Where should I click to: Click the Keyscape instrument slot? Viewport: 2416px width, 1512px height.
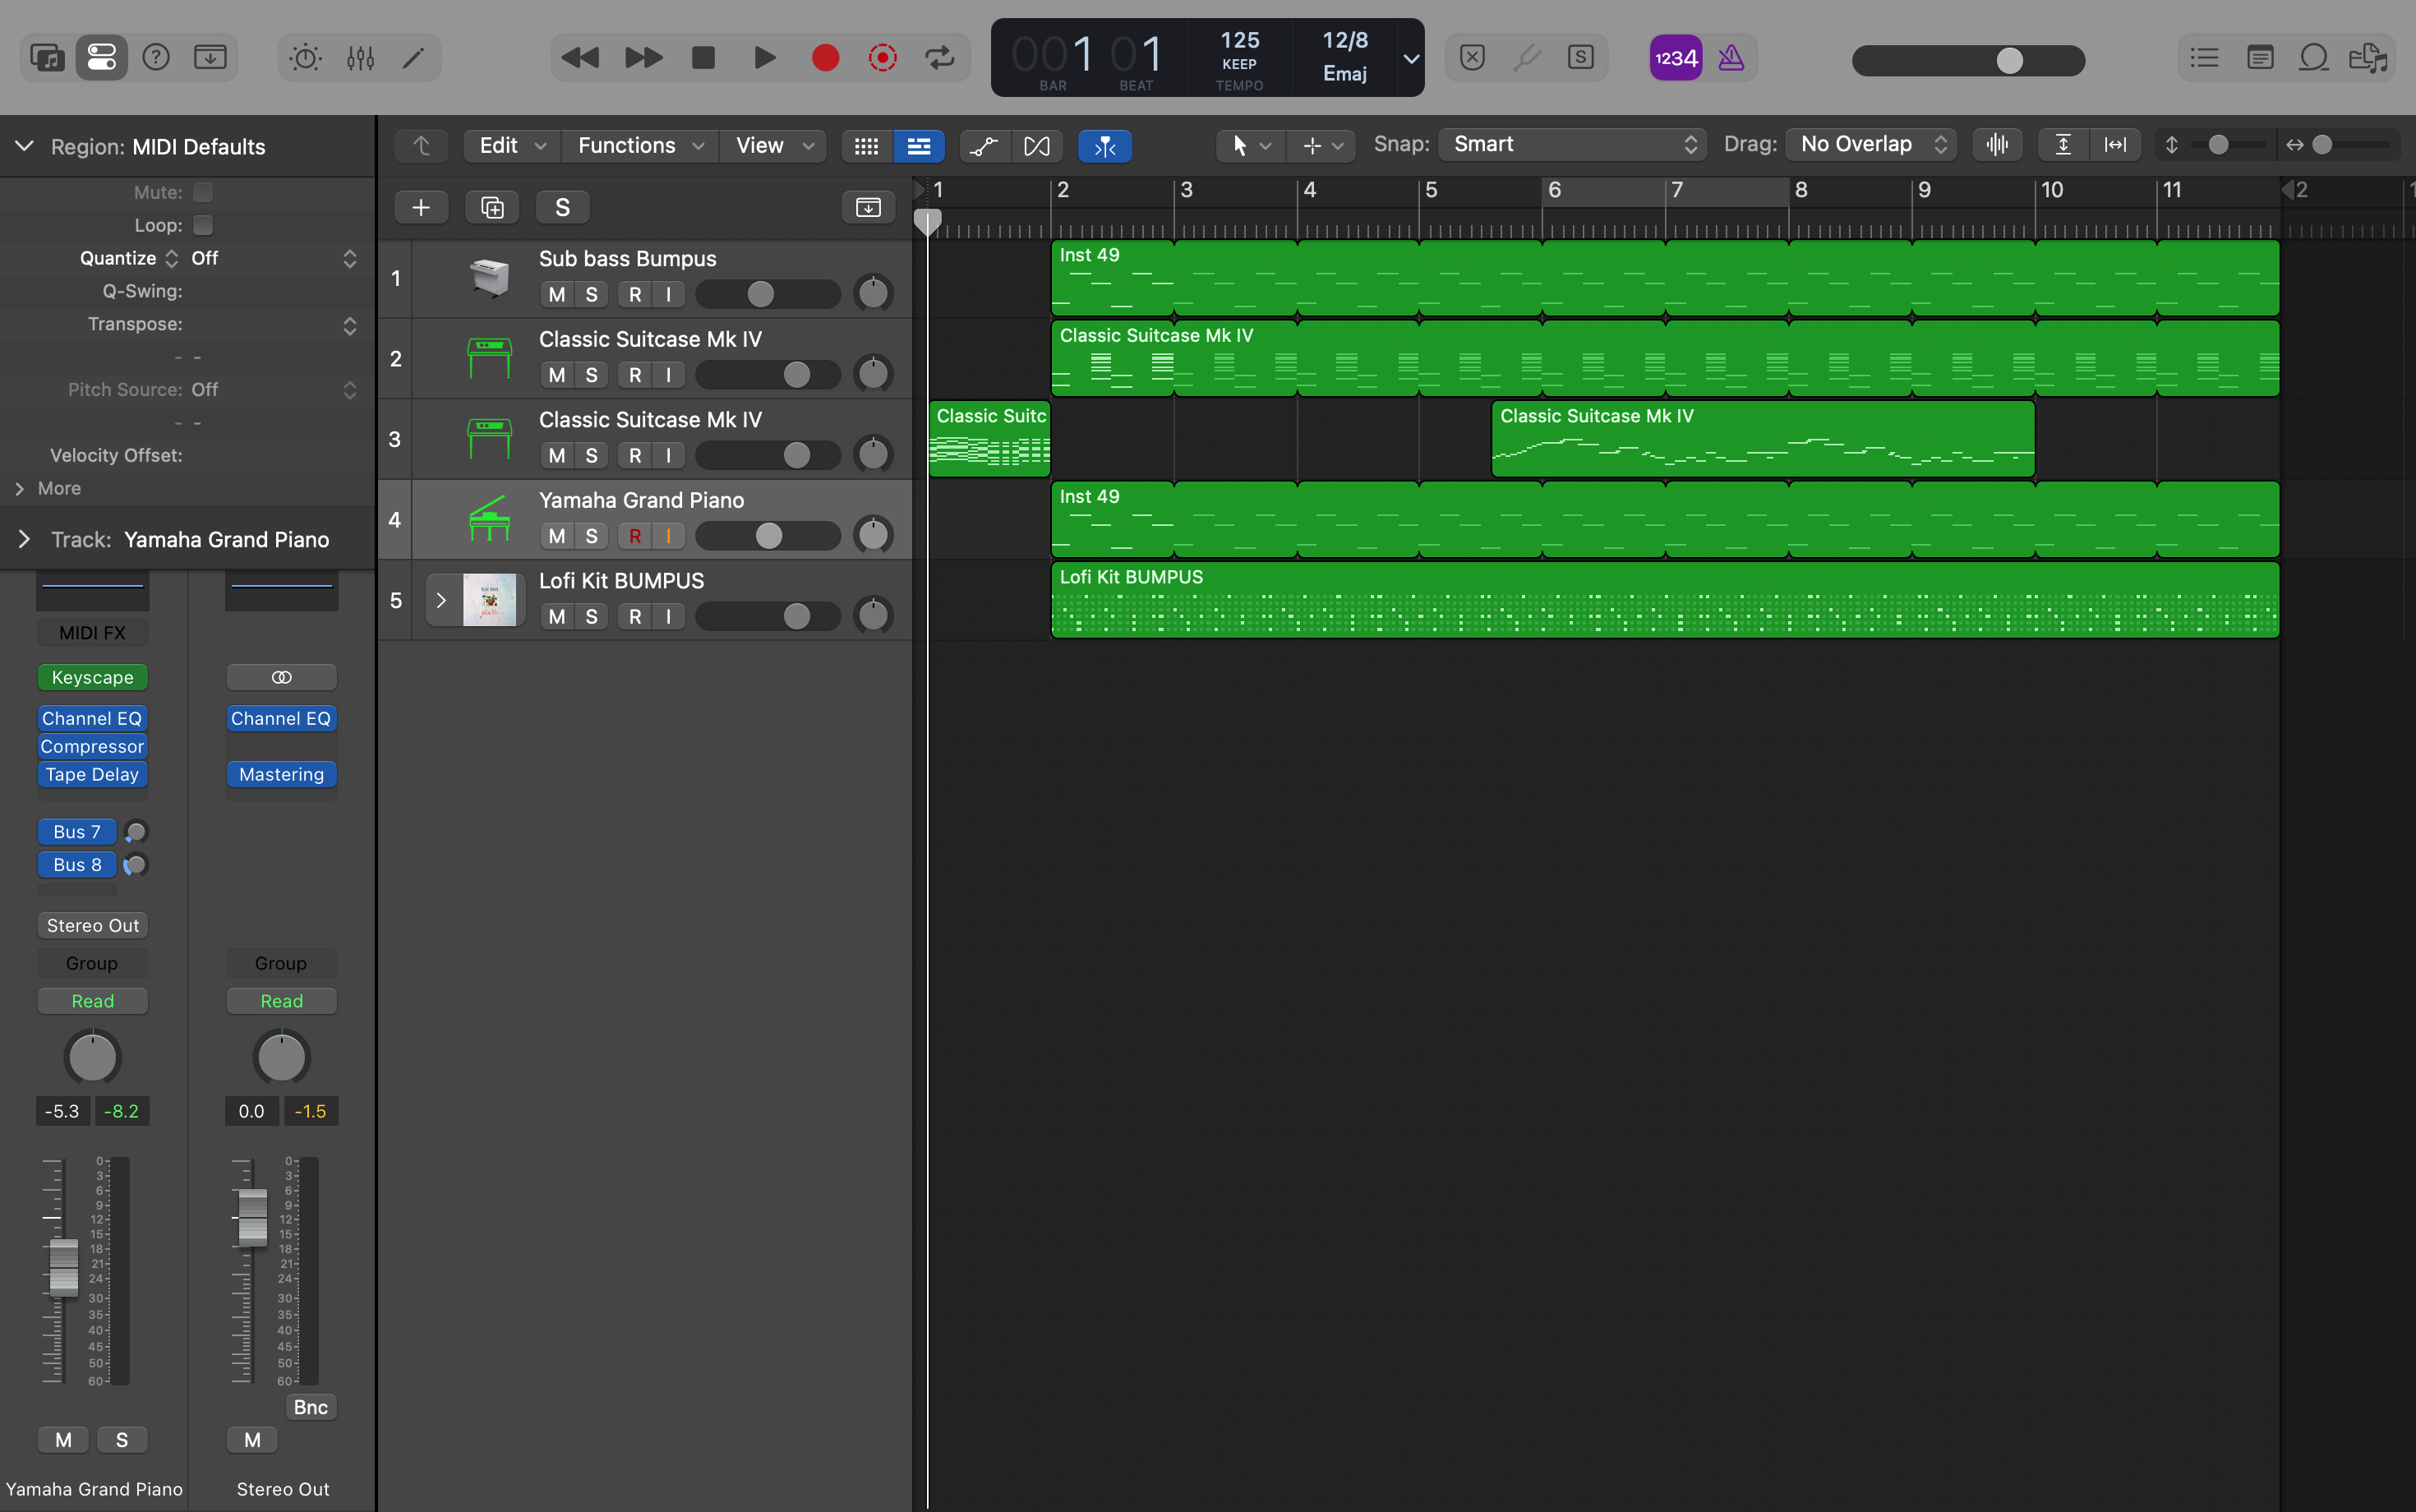(92, 677)
